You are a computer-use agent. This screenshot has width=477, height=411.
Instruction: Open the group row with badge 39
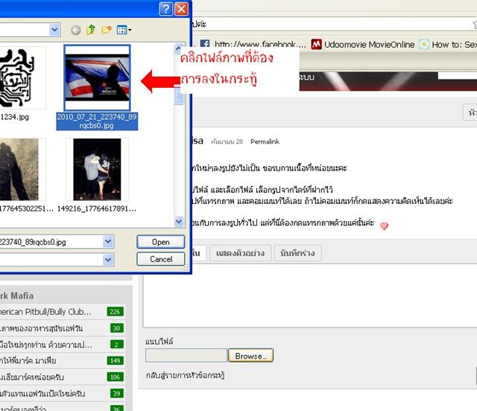point(62,394)
